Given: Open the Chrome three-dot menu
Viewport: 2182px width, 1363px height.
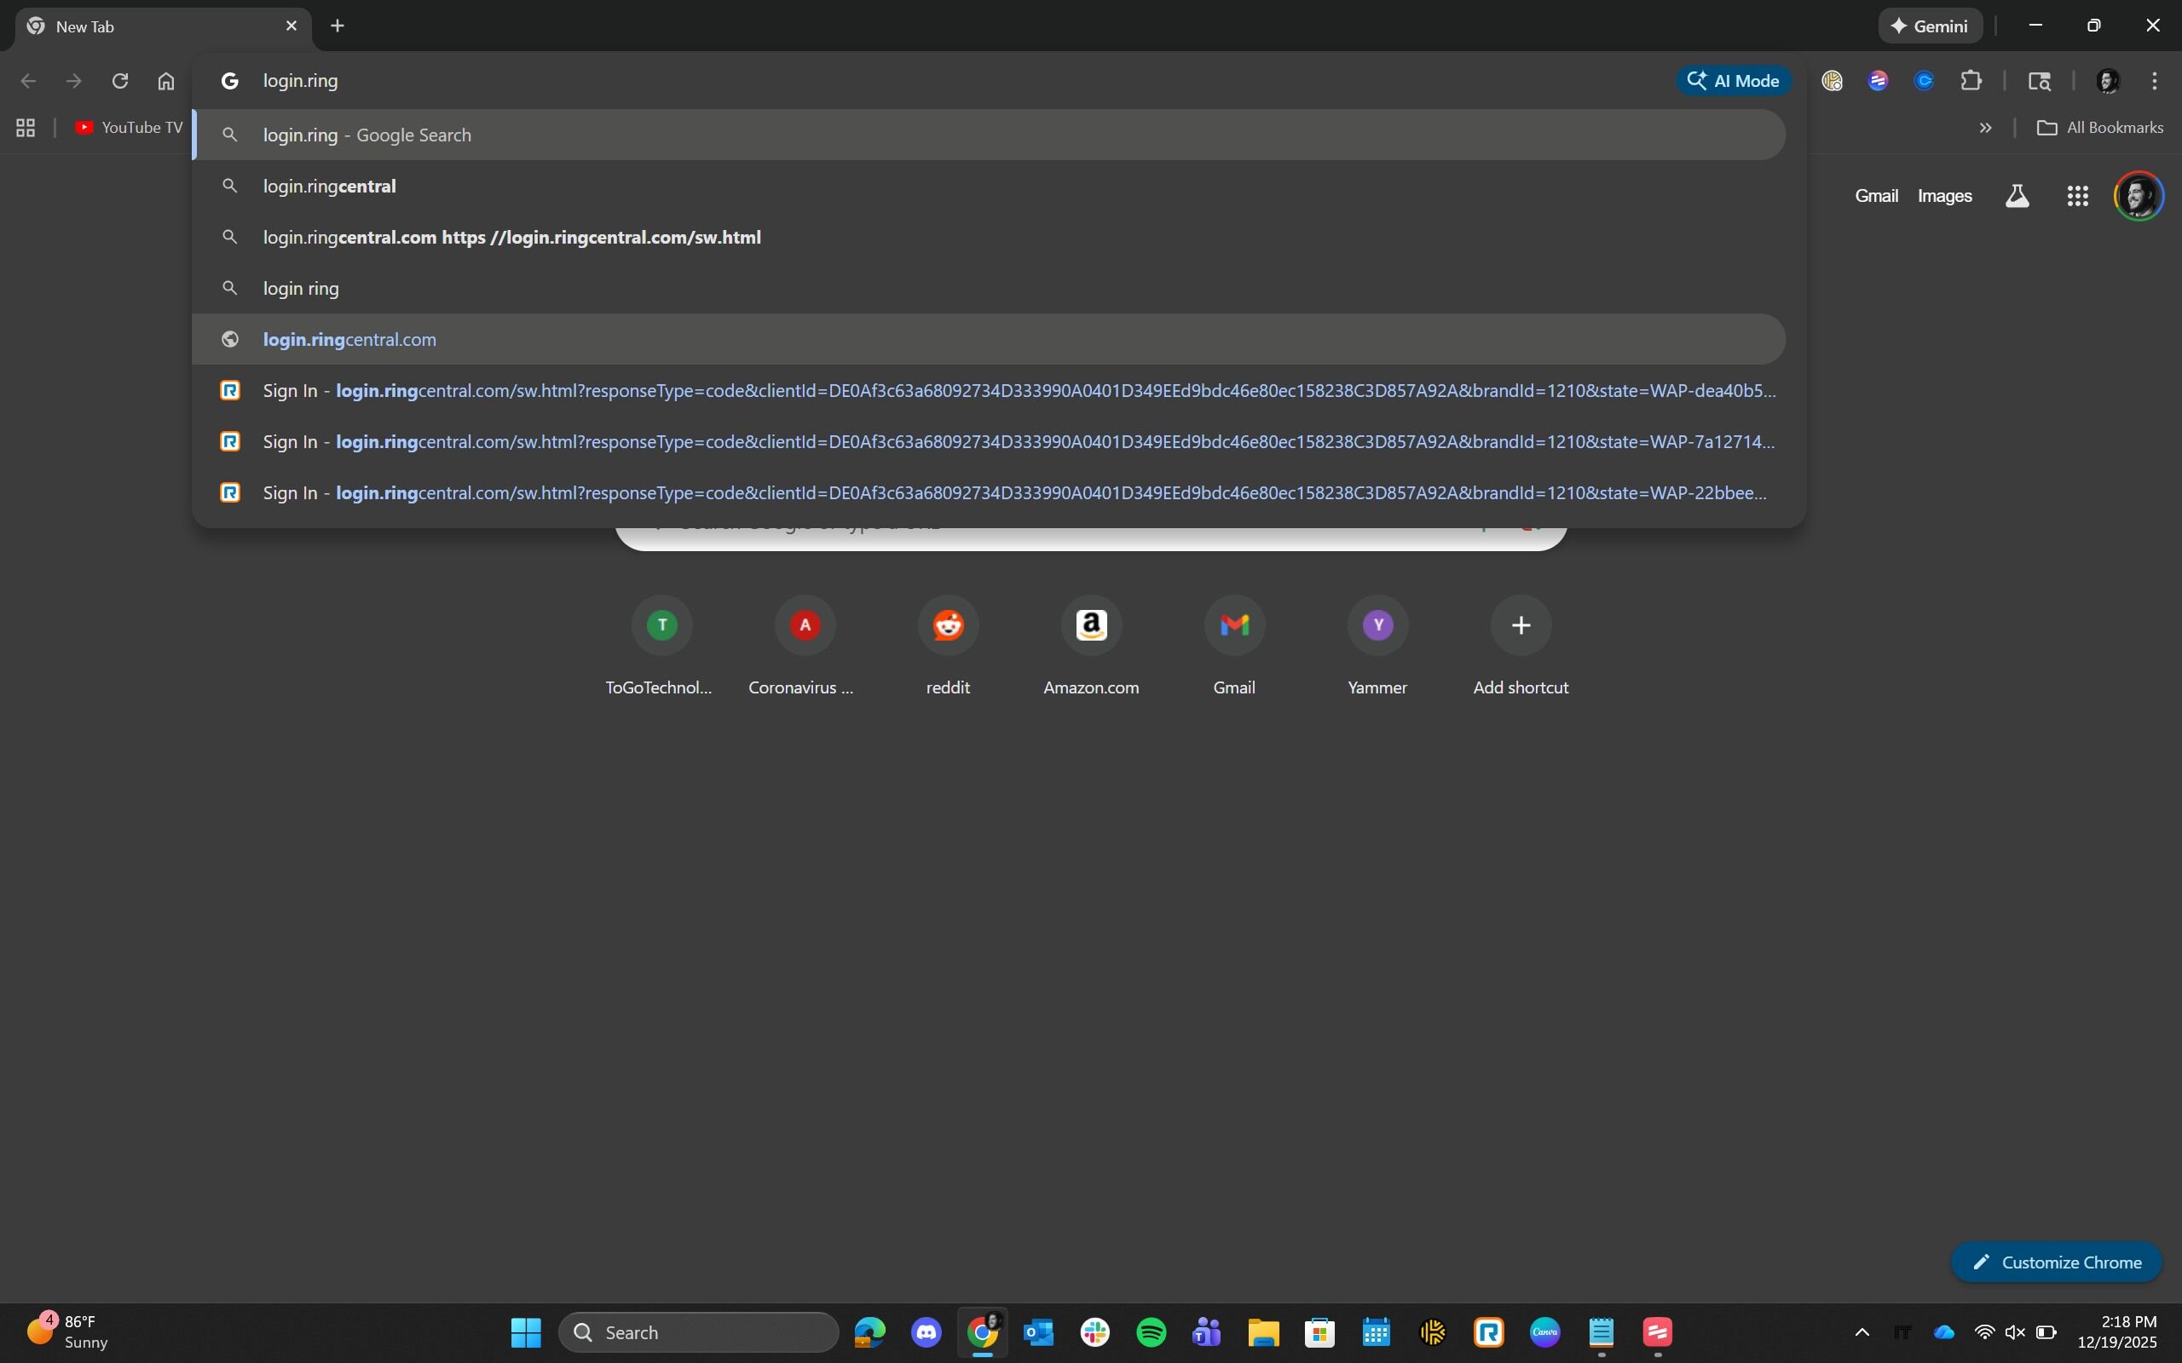Looking at the screenshot, I should click(x=2154, y=81).
